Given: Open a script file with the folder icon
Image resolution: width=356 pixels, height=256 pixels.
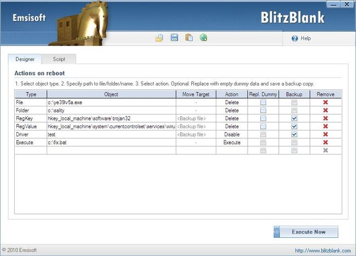Looking at the screenshot, I should pyautogui.click(x=159, y=38).
